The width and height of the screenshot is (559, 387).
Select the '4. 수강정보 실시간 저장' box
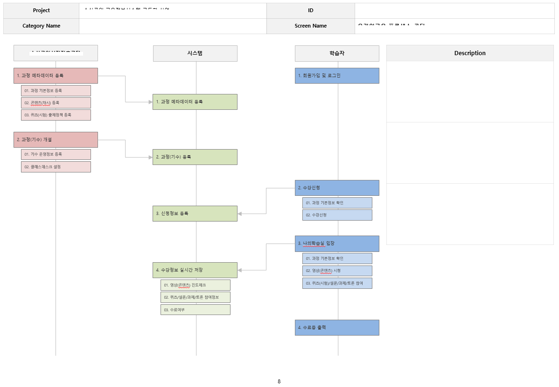coord(195,270)
